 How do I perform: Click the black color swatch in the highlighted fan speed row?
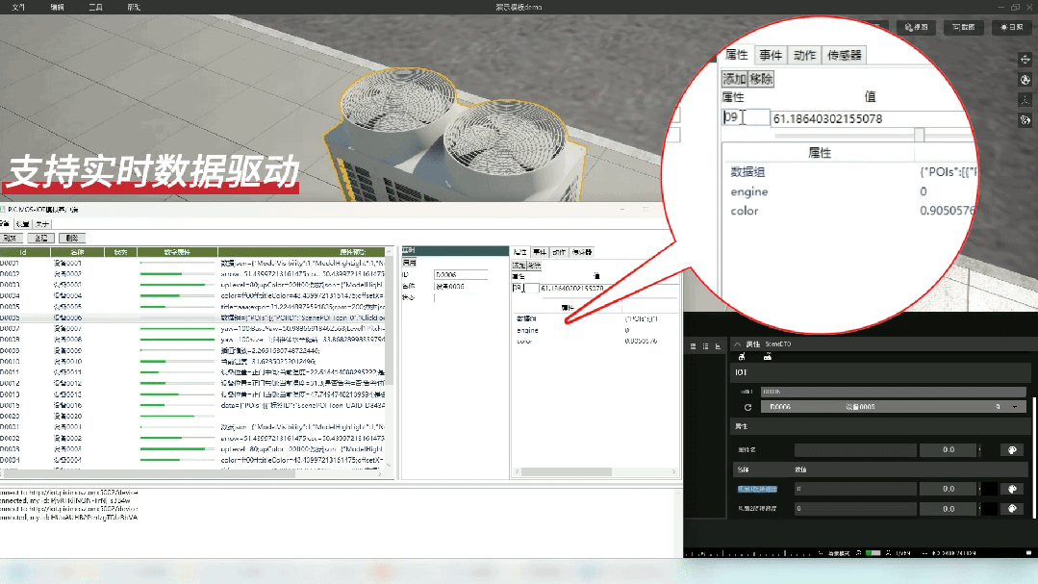(x=989, y=489)
